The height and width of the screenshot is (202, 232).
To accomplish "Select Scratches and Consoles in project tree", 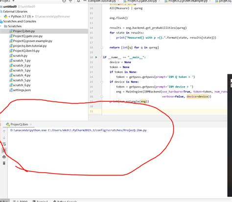I will [x=20, y=22].
